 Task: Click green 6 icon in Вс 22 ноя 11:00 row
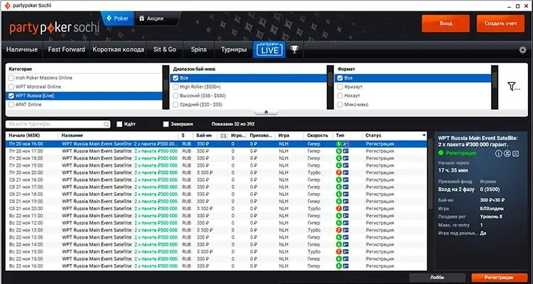[x=338, y=216]
